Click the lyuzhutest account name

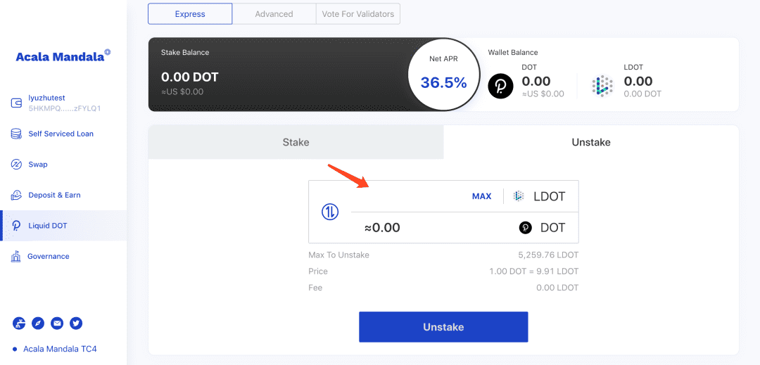[46, 98]
